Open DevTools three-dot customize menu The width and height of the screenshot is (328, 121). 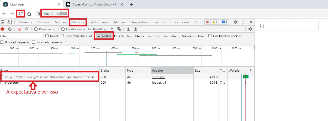tap(243, 22)
